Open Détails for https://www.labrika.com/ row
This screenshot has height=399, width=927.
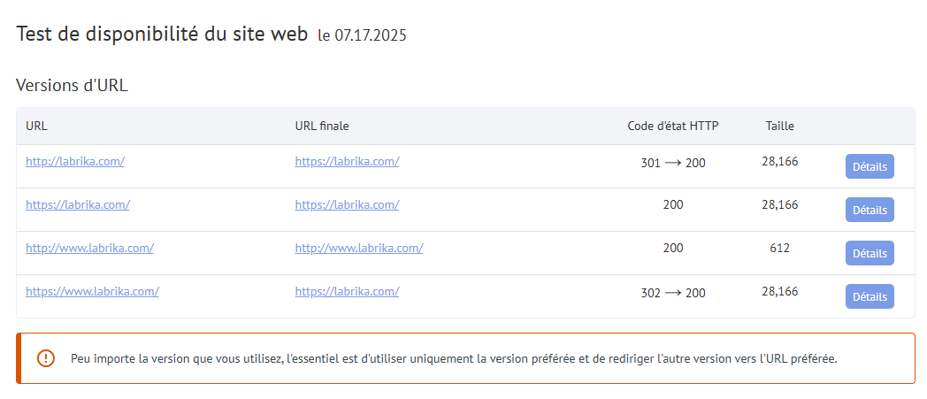coord(870,296)
